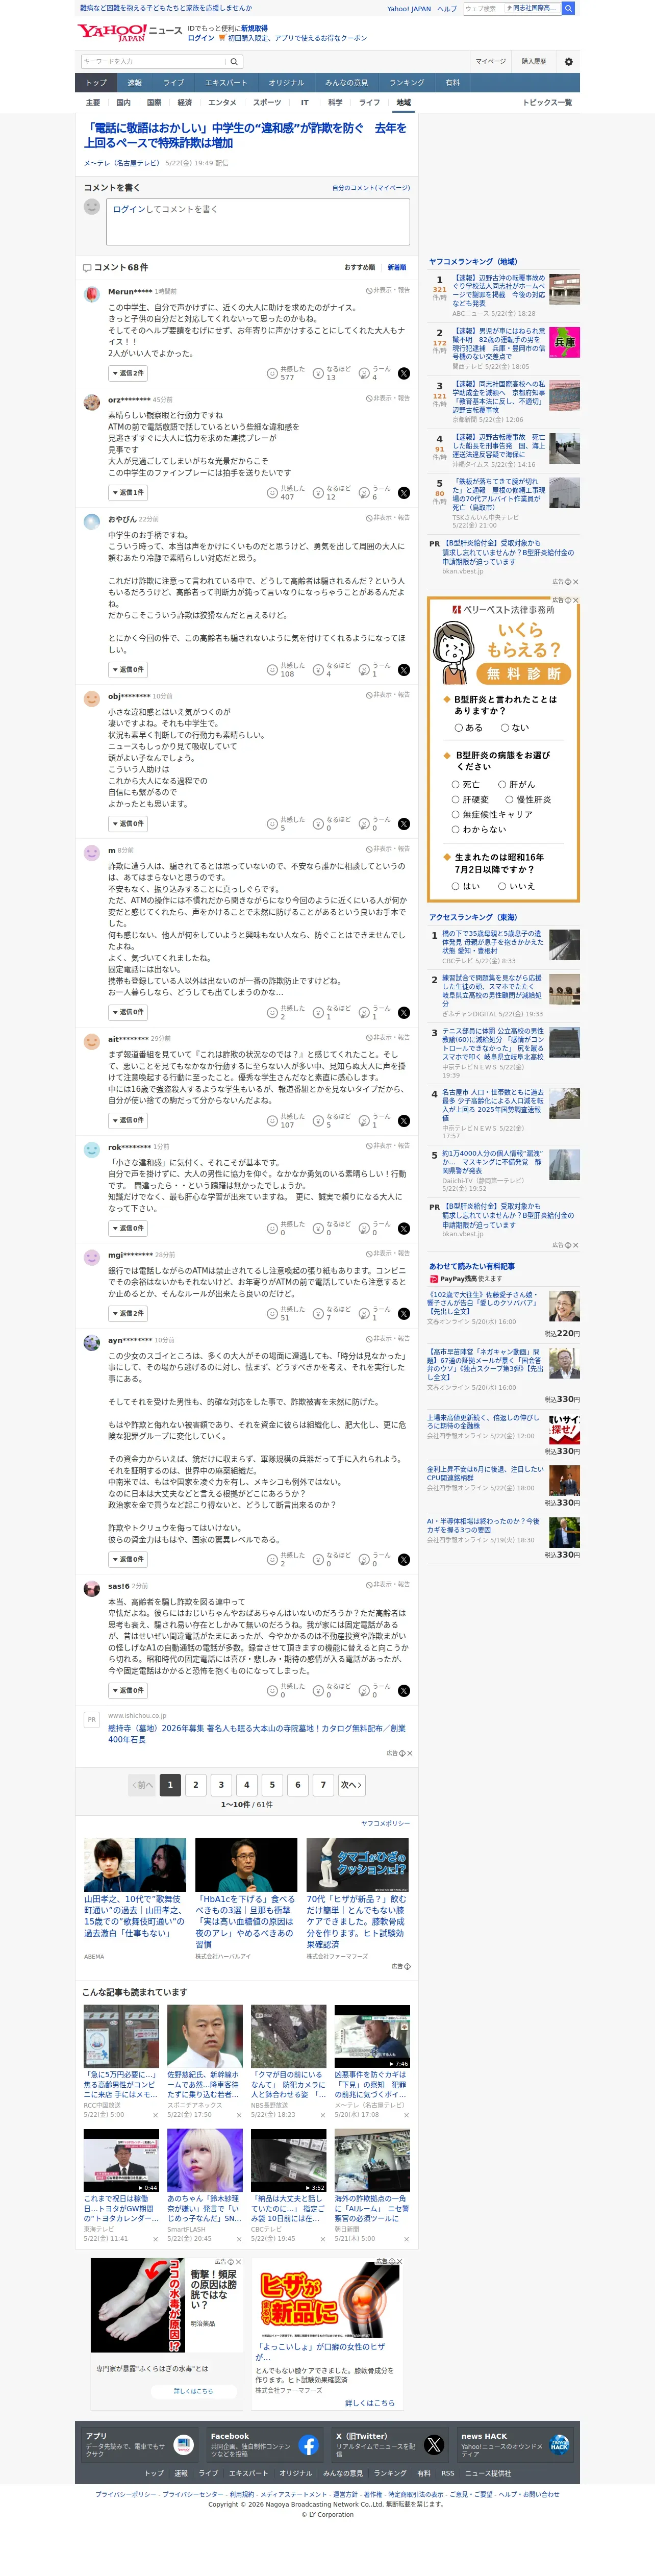Sort comments by 新着順
Viewport: 655px width, 2576px height.
coord(397,268)
